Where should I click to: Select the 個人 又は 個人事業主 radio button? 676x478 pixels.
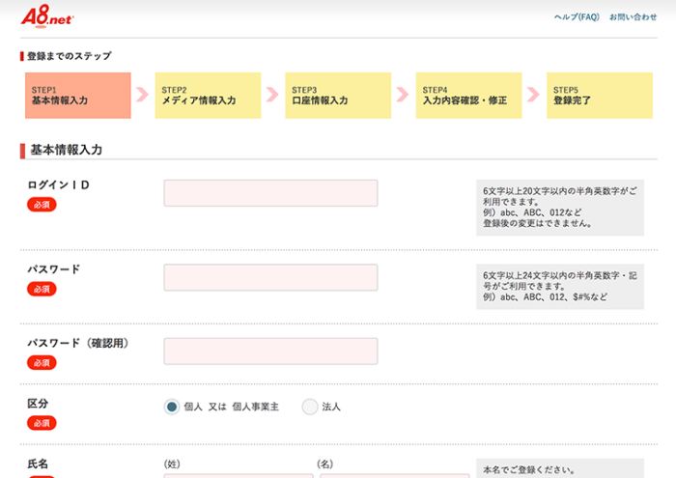point(172,407)
